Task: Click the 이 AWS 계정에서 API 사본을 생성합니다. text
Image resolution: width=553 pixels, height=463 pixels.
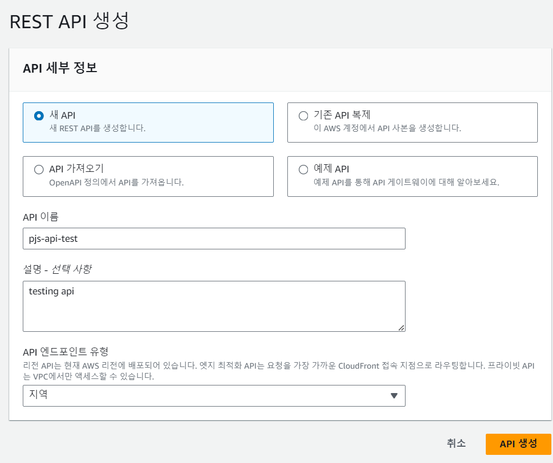Action: [387, 128]
